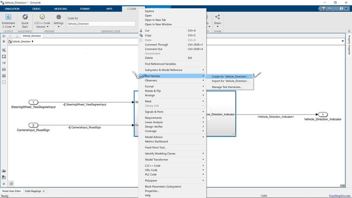The width and height of the screenshot is (352, 198).
Task: Expand the Signals & Ports submenu
Action: (x=172, y=112)
